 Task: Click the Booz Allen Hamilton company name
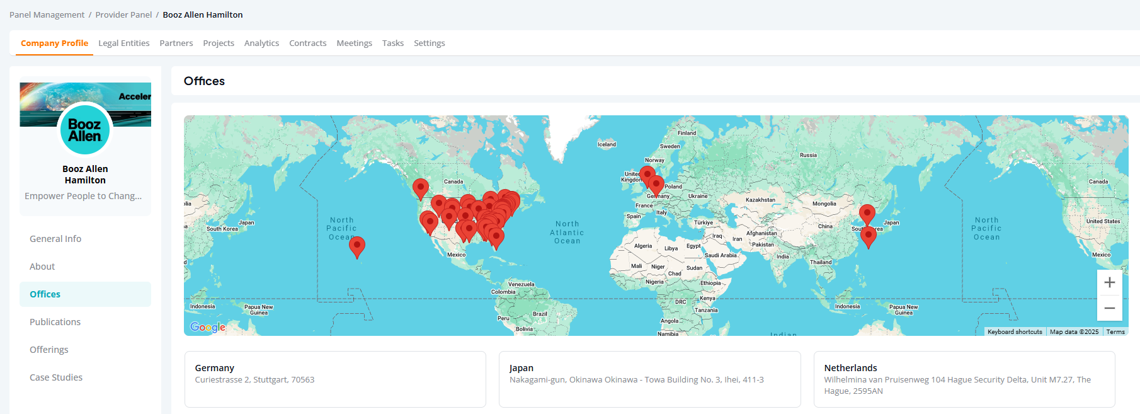pyautogui.click(x=85, y=175)
